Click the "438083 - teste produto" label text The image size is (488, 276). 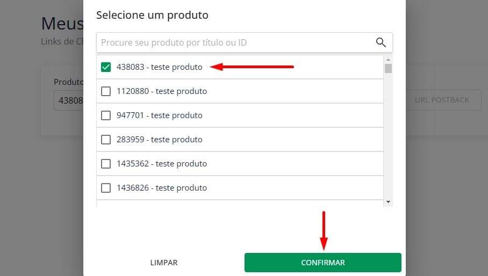click(159, 67)
